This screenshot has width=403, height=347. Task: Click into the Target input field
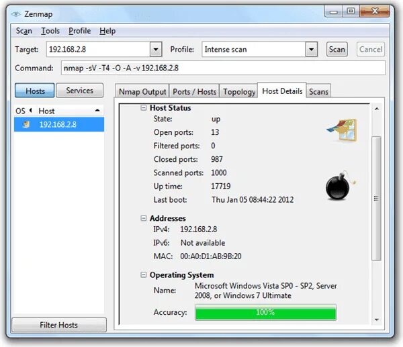[98, 49]
